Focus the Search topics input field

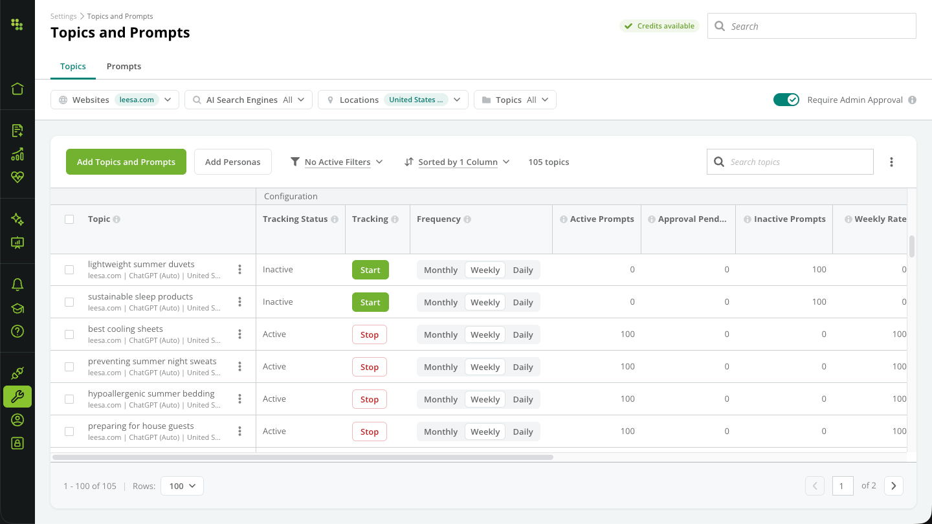coord(790,162)
